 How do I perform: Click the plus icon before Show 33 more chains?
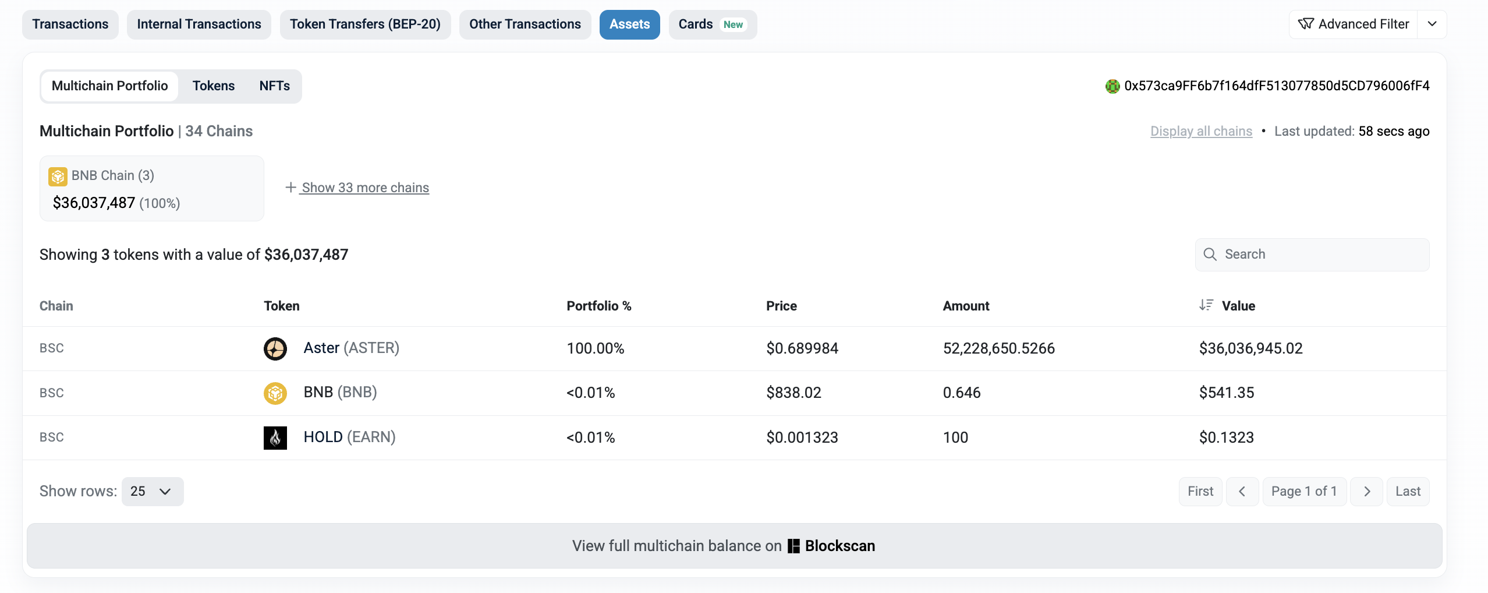coord(291,188)
